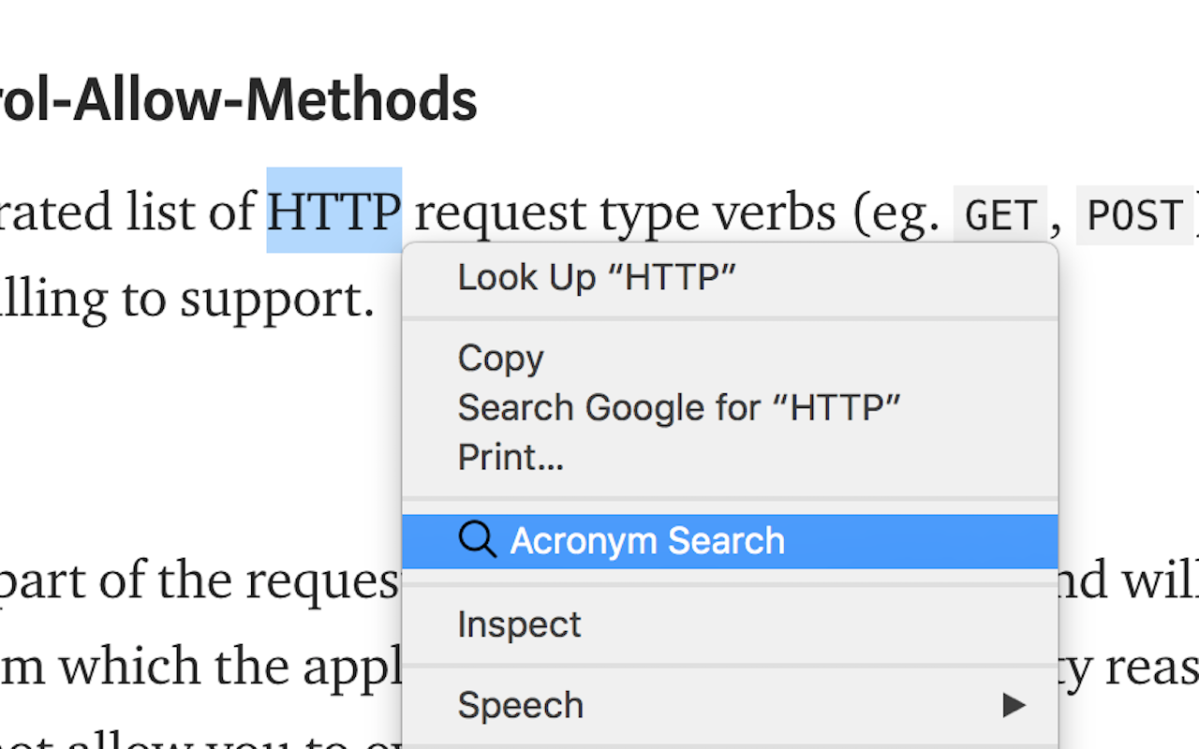Click the GET code snippet
This screenshot has height=749, width=1199.
click(1000, 216)
